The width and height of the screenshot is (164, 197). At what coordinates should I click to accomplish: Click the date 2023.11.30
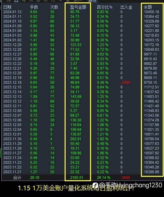[12, 139]
